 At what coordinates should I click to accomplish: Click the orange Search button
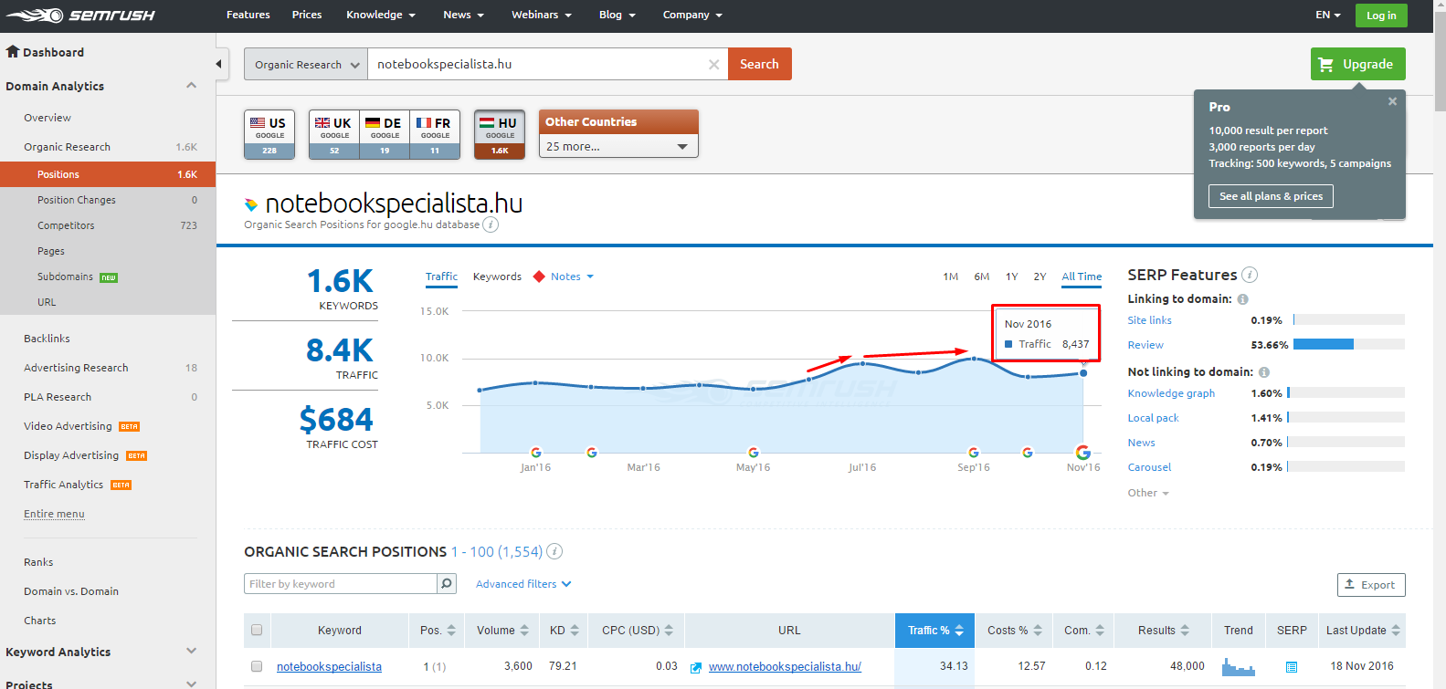click(x=760, y=64)
